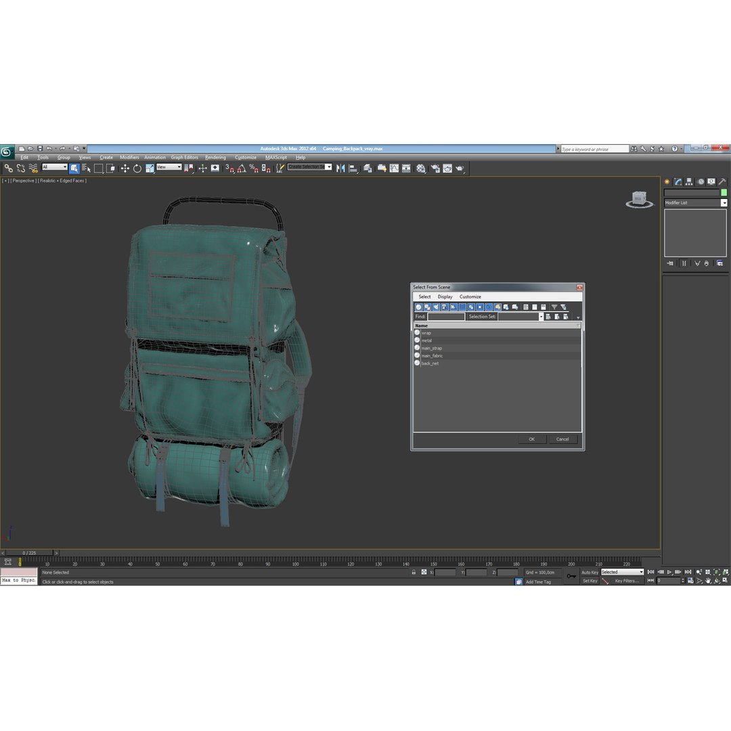731x731 pixels.
Task: Click the ViewCube in the viewport
Action: (x=639, y=199)
